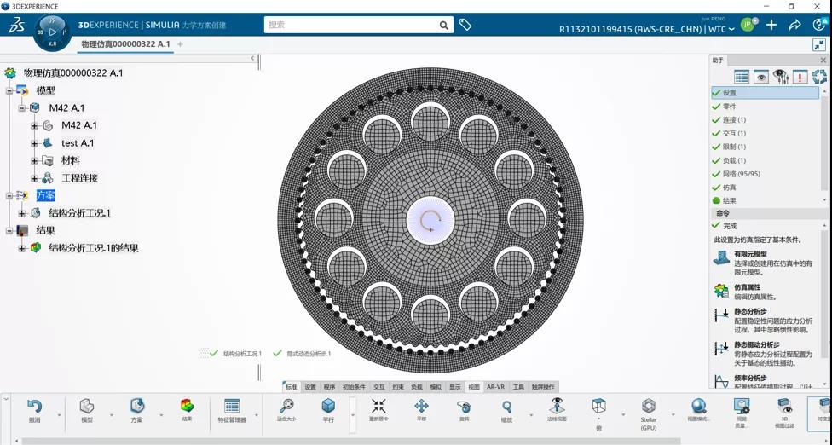Click the search magnifier icon
Screen dimensions: 832x445
point(443,25)
